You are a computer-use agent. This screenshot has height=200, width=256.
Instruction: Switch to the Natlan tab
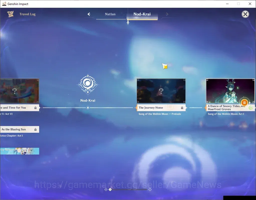point(110,14)
